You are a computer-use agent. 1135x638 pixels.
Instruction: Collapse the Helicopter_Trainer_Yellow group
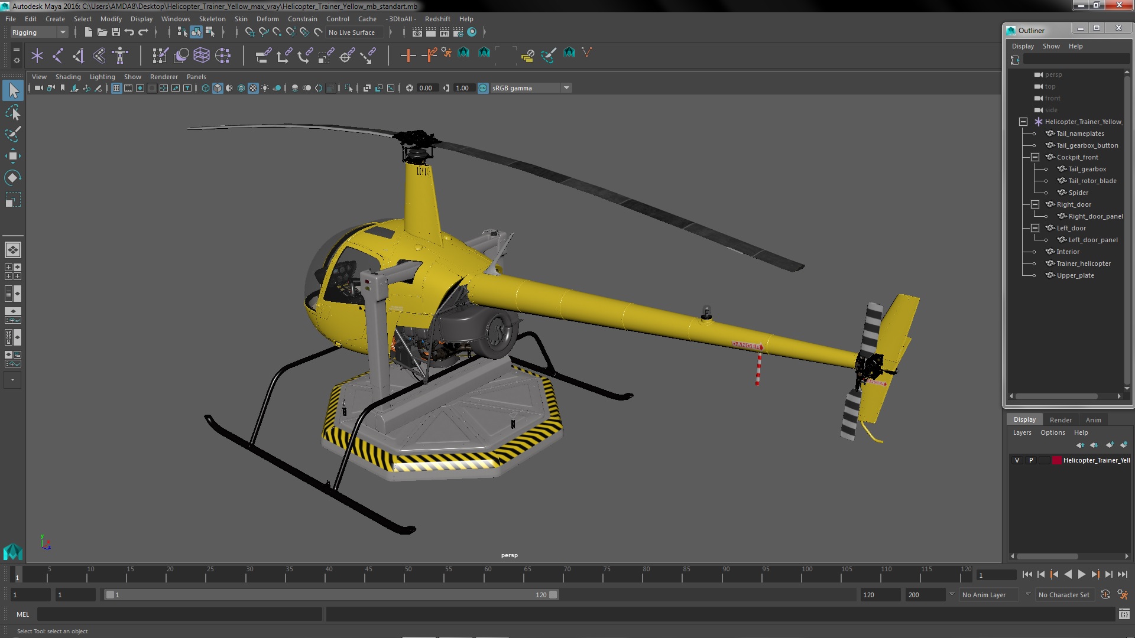pos(1023,122)
